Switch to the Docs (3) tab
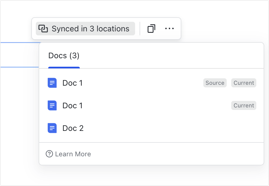The image size is (269, 186). pos(64,56)
